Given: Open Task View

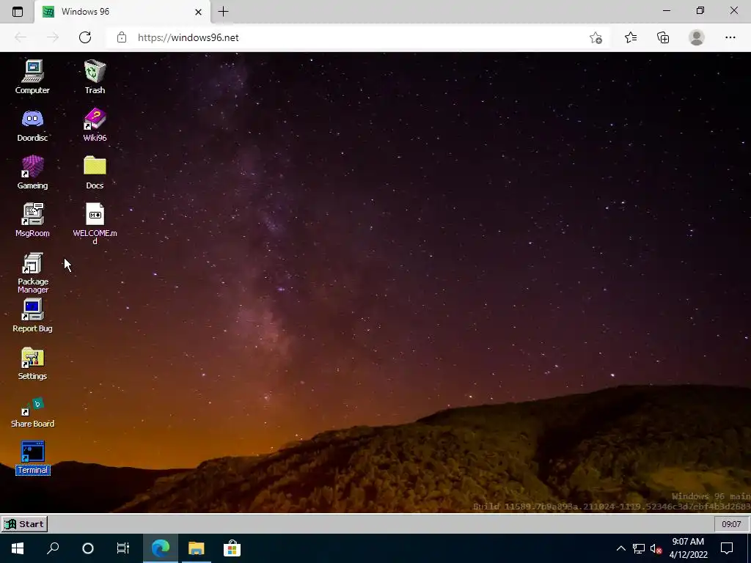Looking at the screenshot, I should point(123,548).
